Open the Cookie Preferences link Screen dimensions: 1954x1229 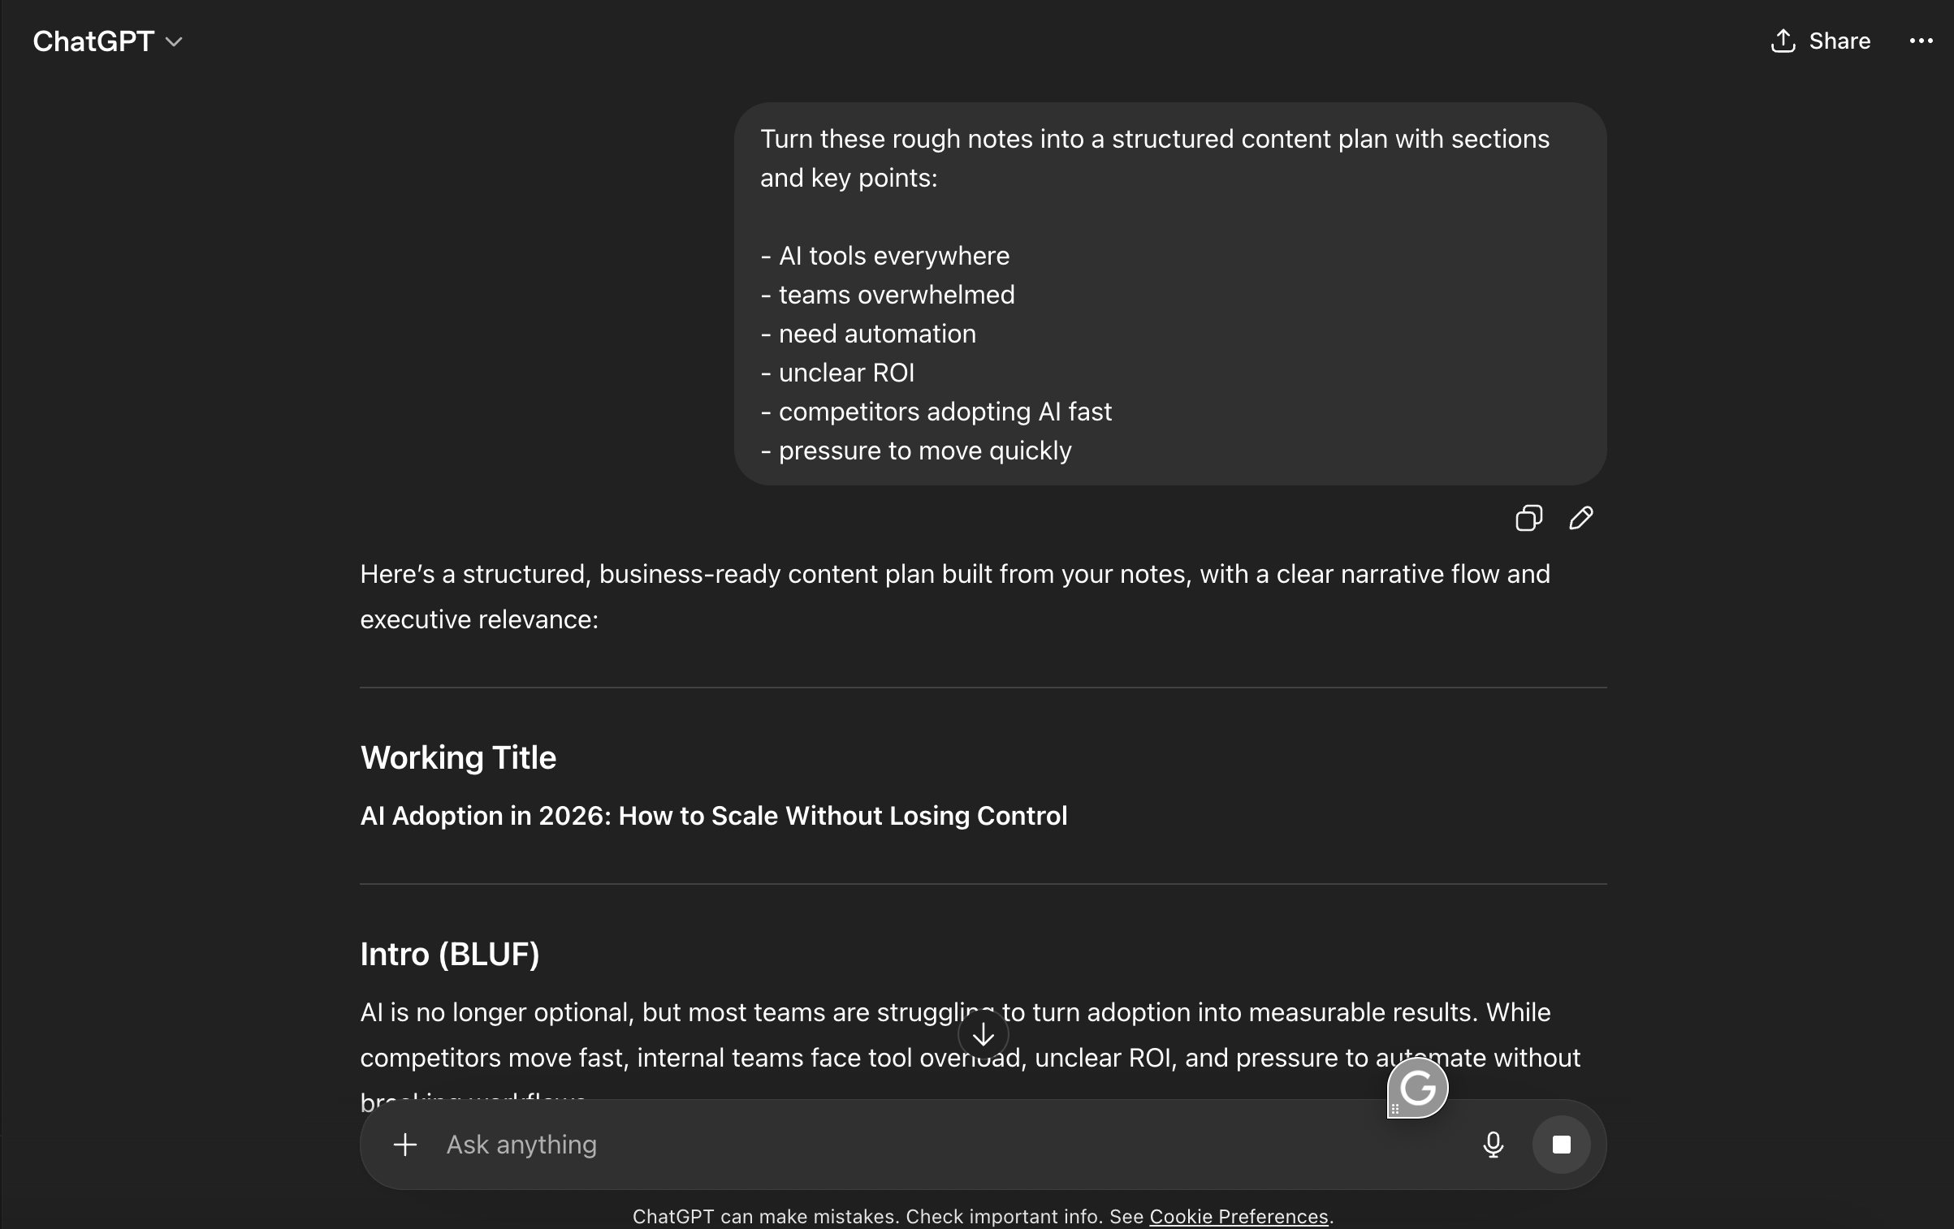1239,1216
